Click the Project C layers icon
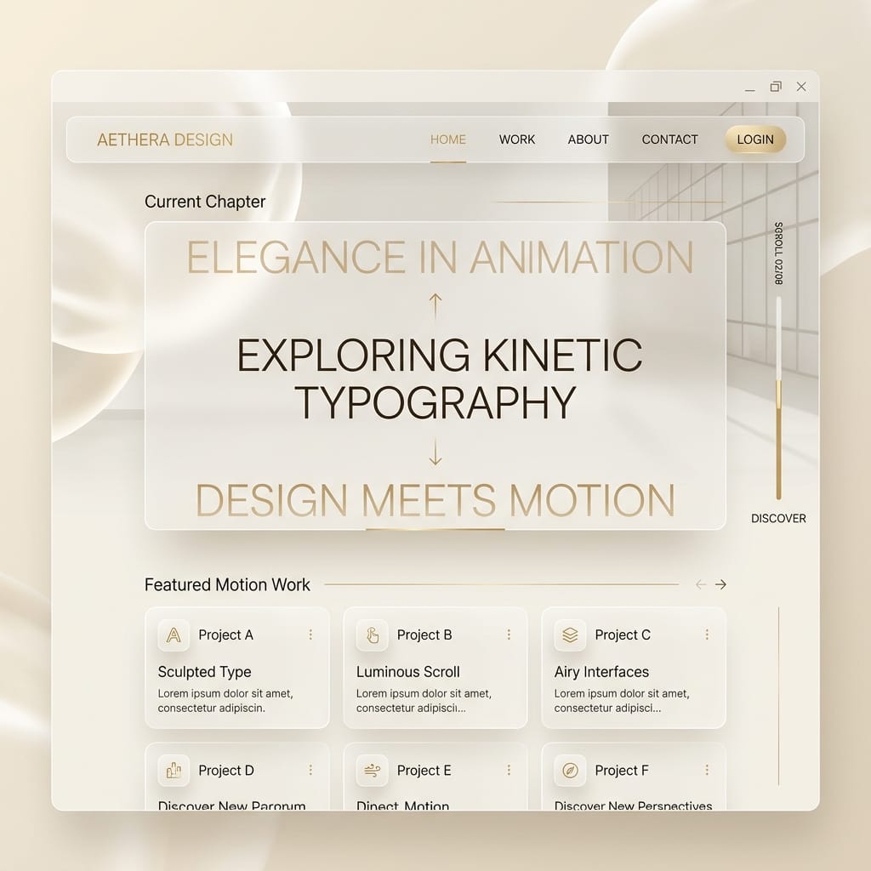Image resolution: width=871 pixels, height=871 pixels. (x=570, y=635)
